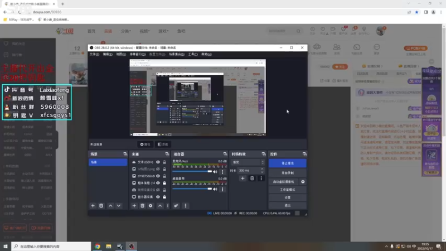The width and height of the screenshot is (446, 251).
Task: Show the hidden png image source via eye
Action: point(158,169)
